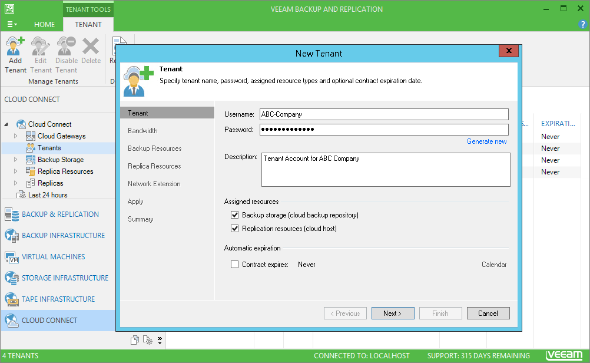The image size is (590, 363).
Task: Expand the Replica Resources node arrow
Action: (15, 171)
